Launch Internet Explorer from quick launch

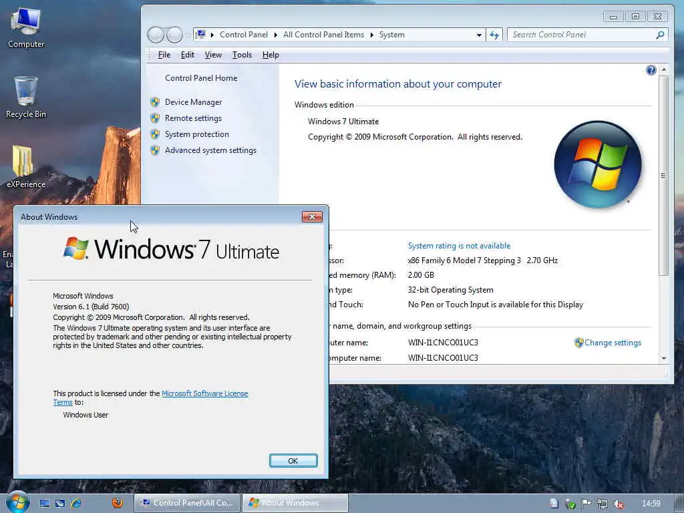(x=76, y=503)
